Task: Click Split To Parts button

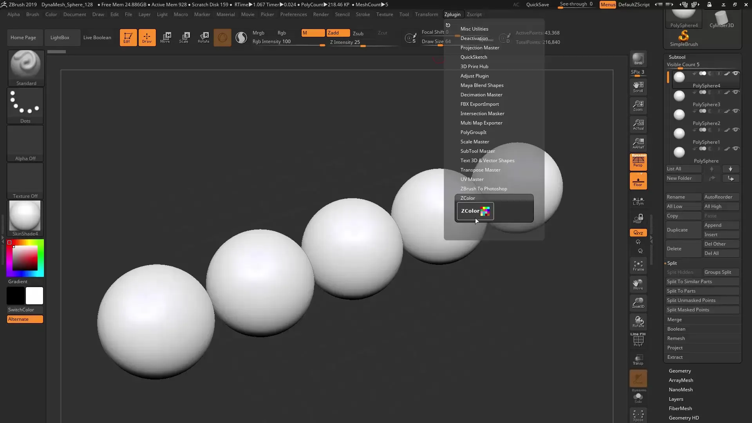Action: pos(702,291)
